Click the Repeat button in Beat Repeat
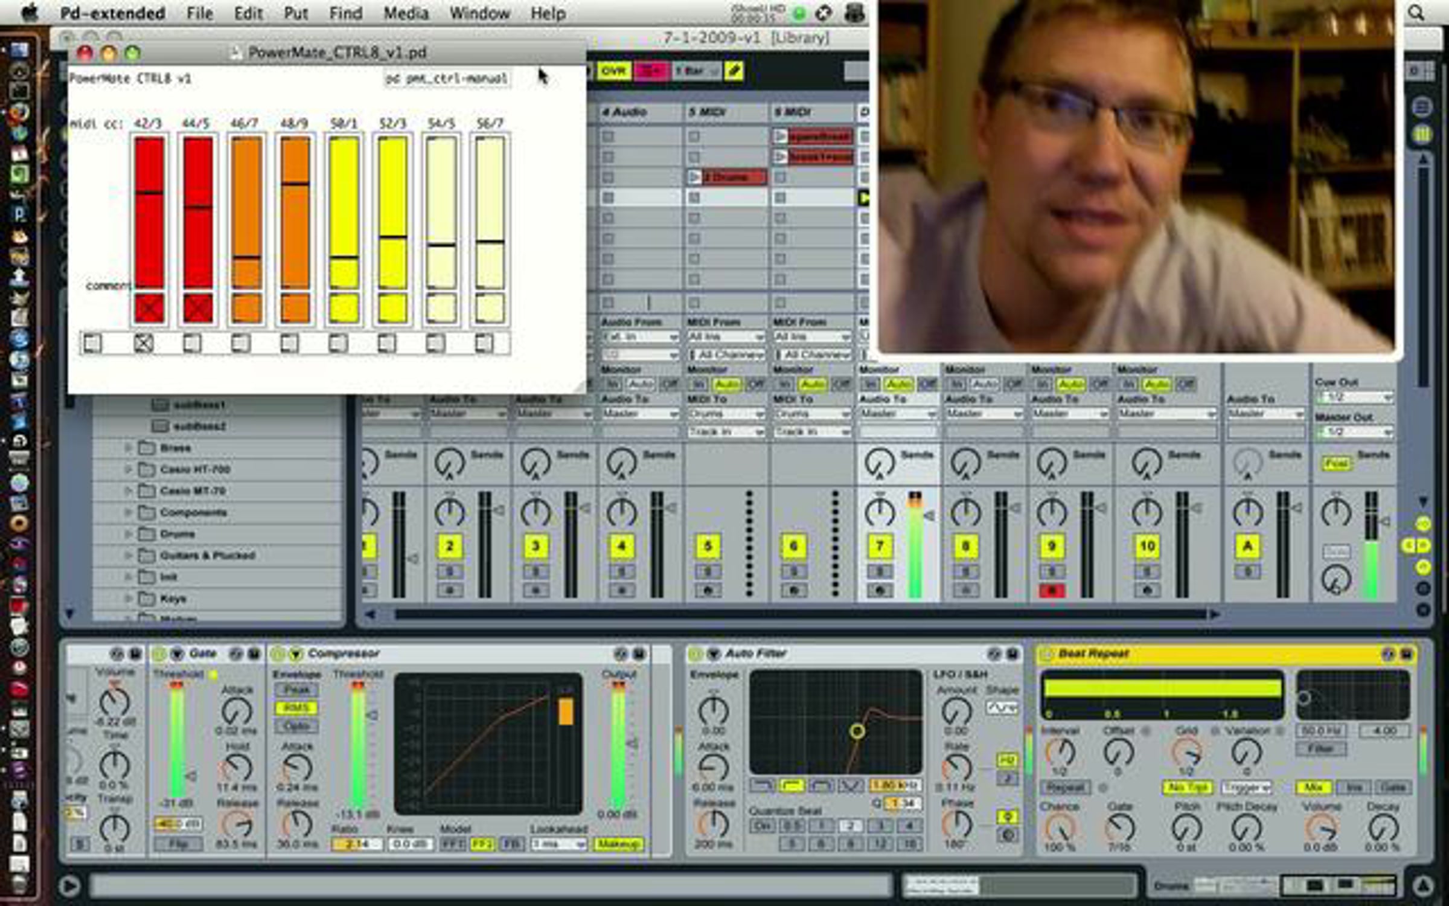Screen dimensions: 1449x906 [x=1065, y=787]
